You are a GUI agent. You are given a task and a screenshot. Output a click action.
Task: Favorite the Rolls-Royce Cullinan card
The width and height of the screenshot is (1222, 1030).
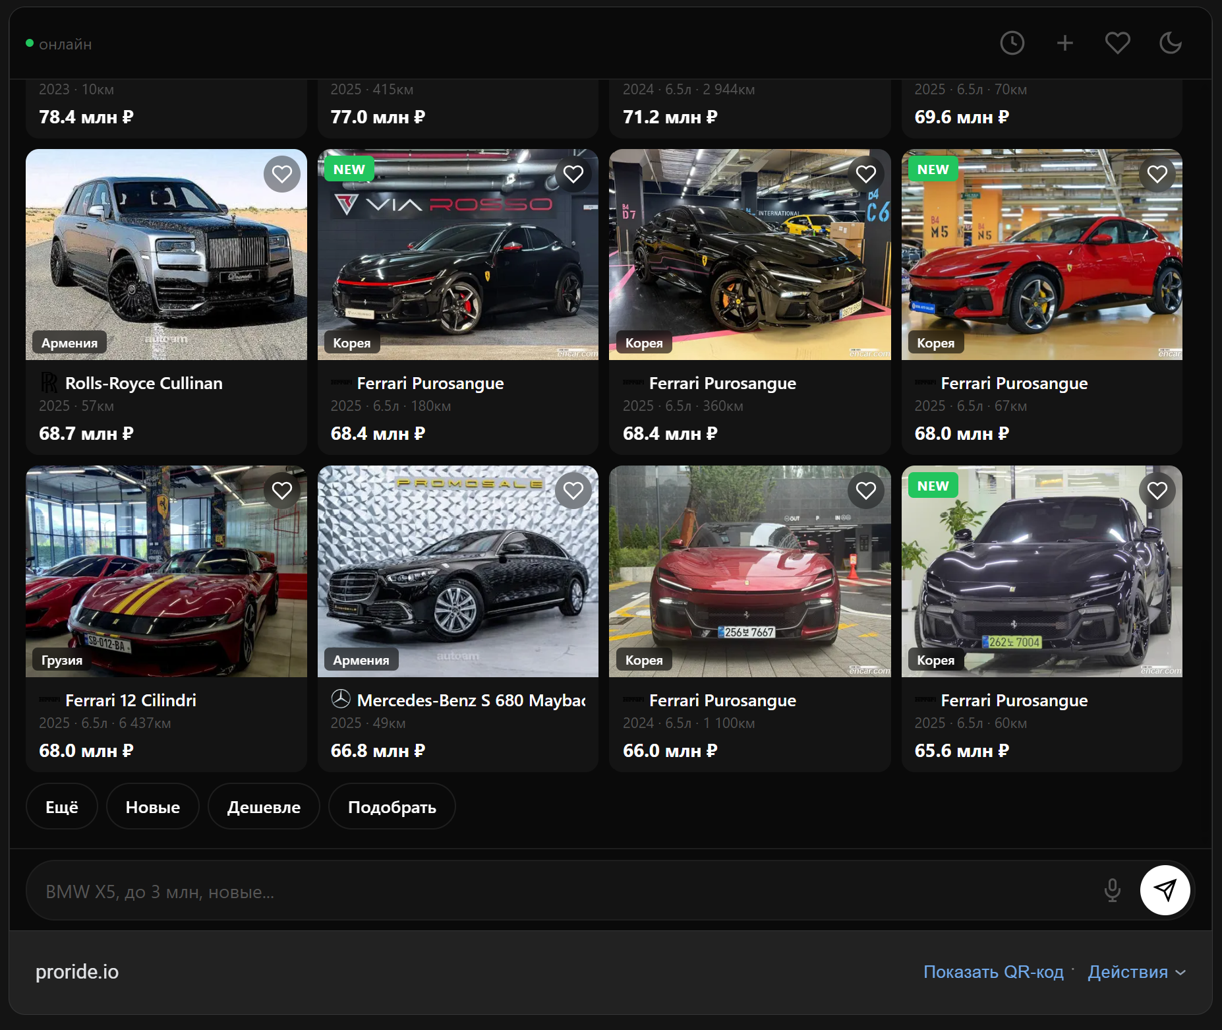tap(281, 174)
